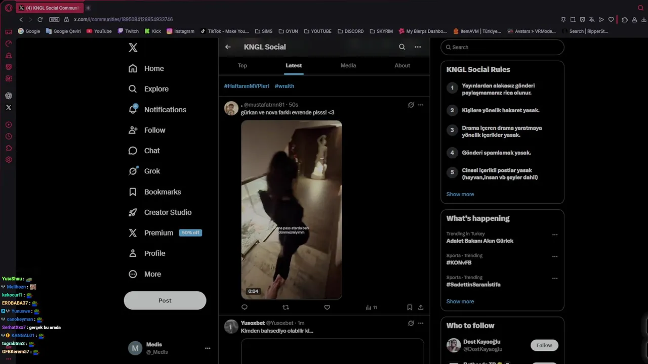Open the Instagram bookmark
The width and height of the screenshot is (648, 364).
(x=181, y=31)
